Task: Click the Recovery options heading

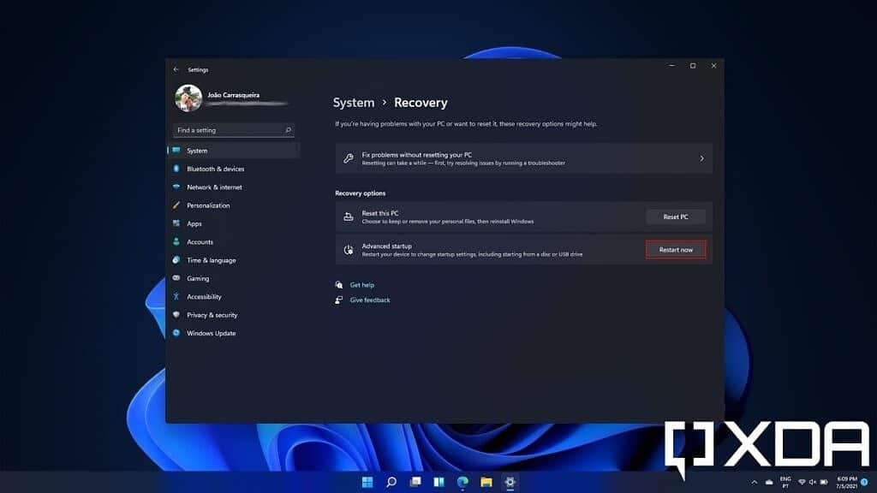Action: (361, 193)
